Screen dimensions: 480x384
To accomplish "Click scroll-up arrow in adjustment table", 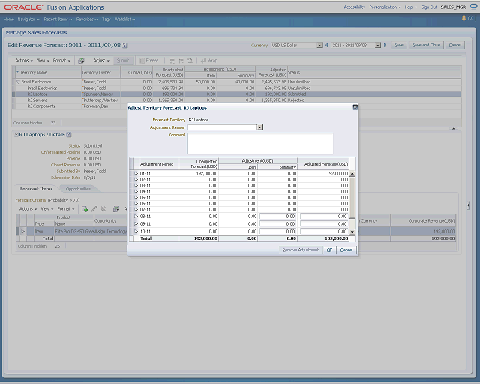I will click(352, 174).
